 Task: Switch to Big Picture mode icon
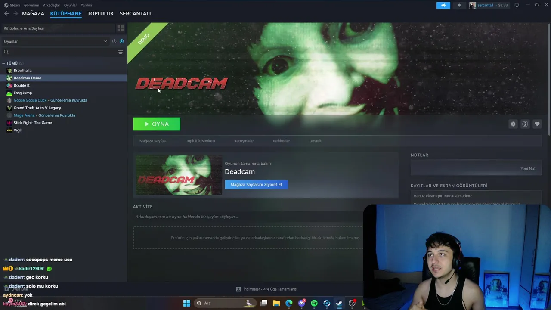517,5
